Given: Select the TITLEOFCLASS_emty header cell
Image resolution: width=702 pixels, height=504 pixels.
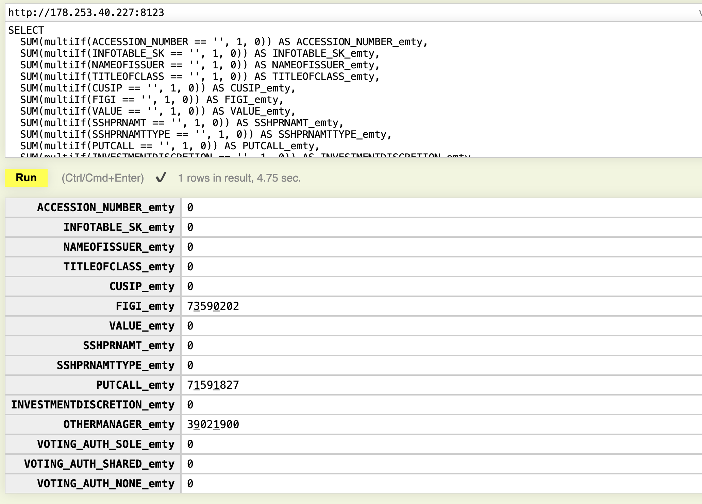Looking at the screenshot, I should (x=119, y=267).
